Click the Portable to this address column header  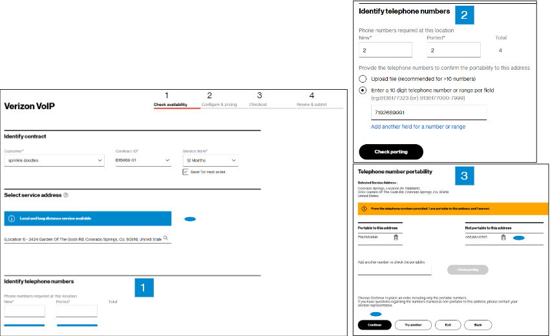pos(378,228)
